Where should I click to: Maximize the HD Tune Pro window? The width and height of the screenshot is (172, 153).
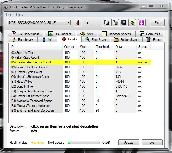pos(151,6)
